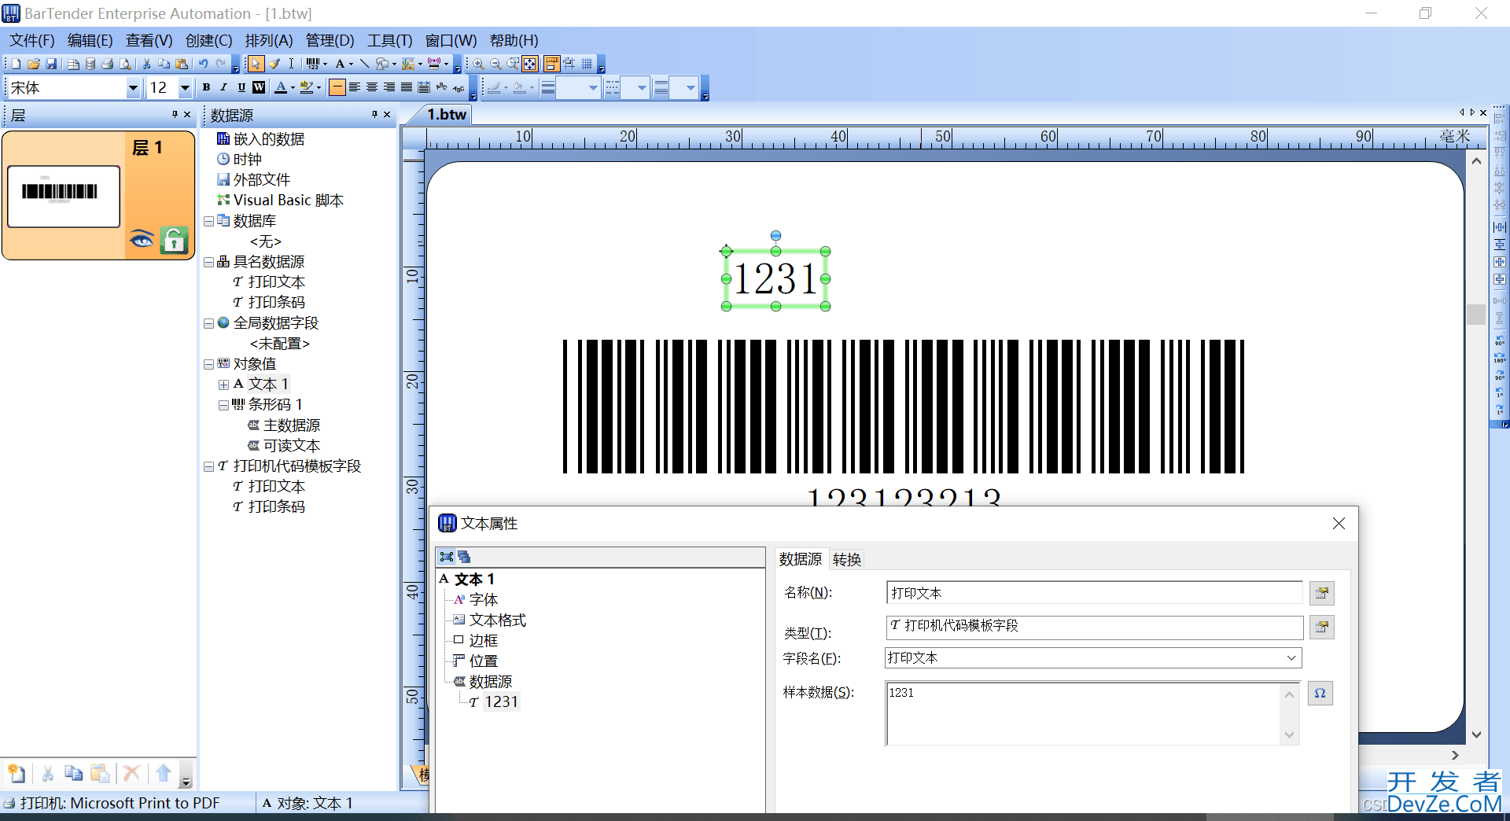The image size is (1510, 821).
Task: Align text right
Action: pyautogui.click(x=389, y=87)
